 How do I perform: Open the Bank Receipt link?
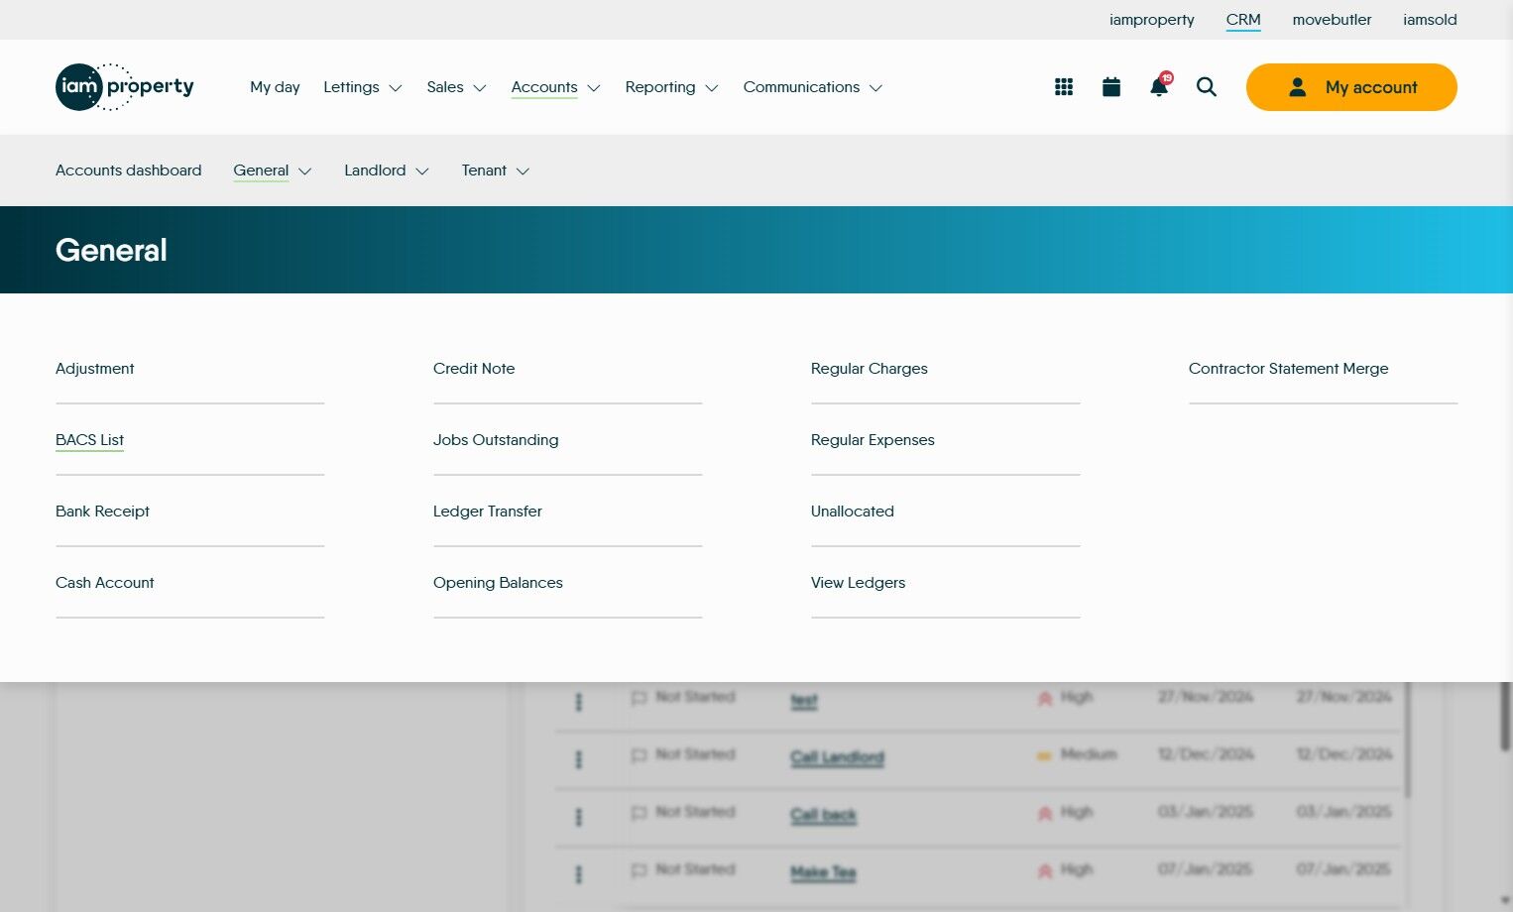pos(103,512)
